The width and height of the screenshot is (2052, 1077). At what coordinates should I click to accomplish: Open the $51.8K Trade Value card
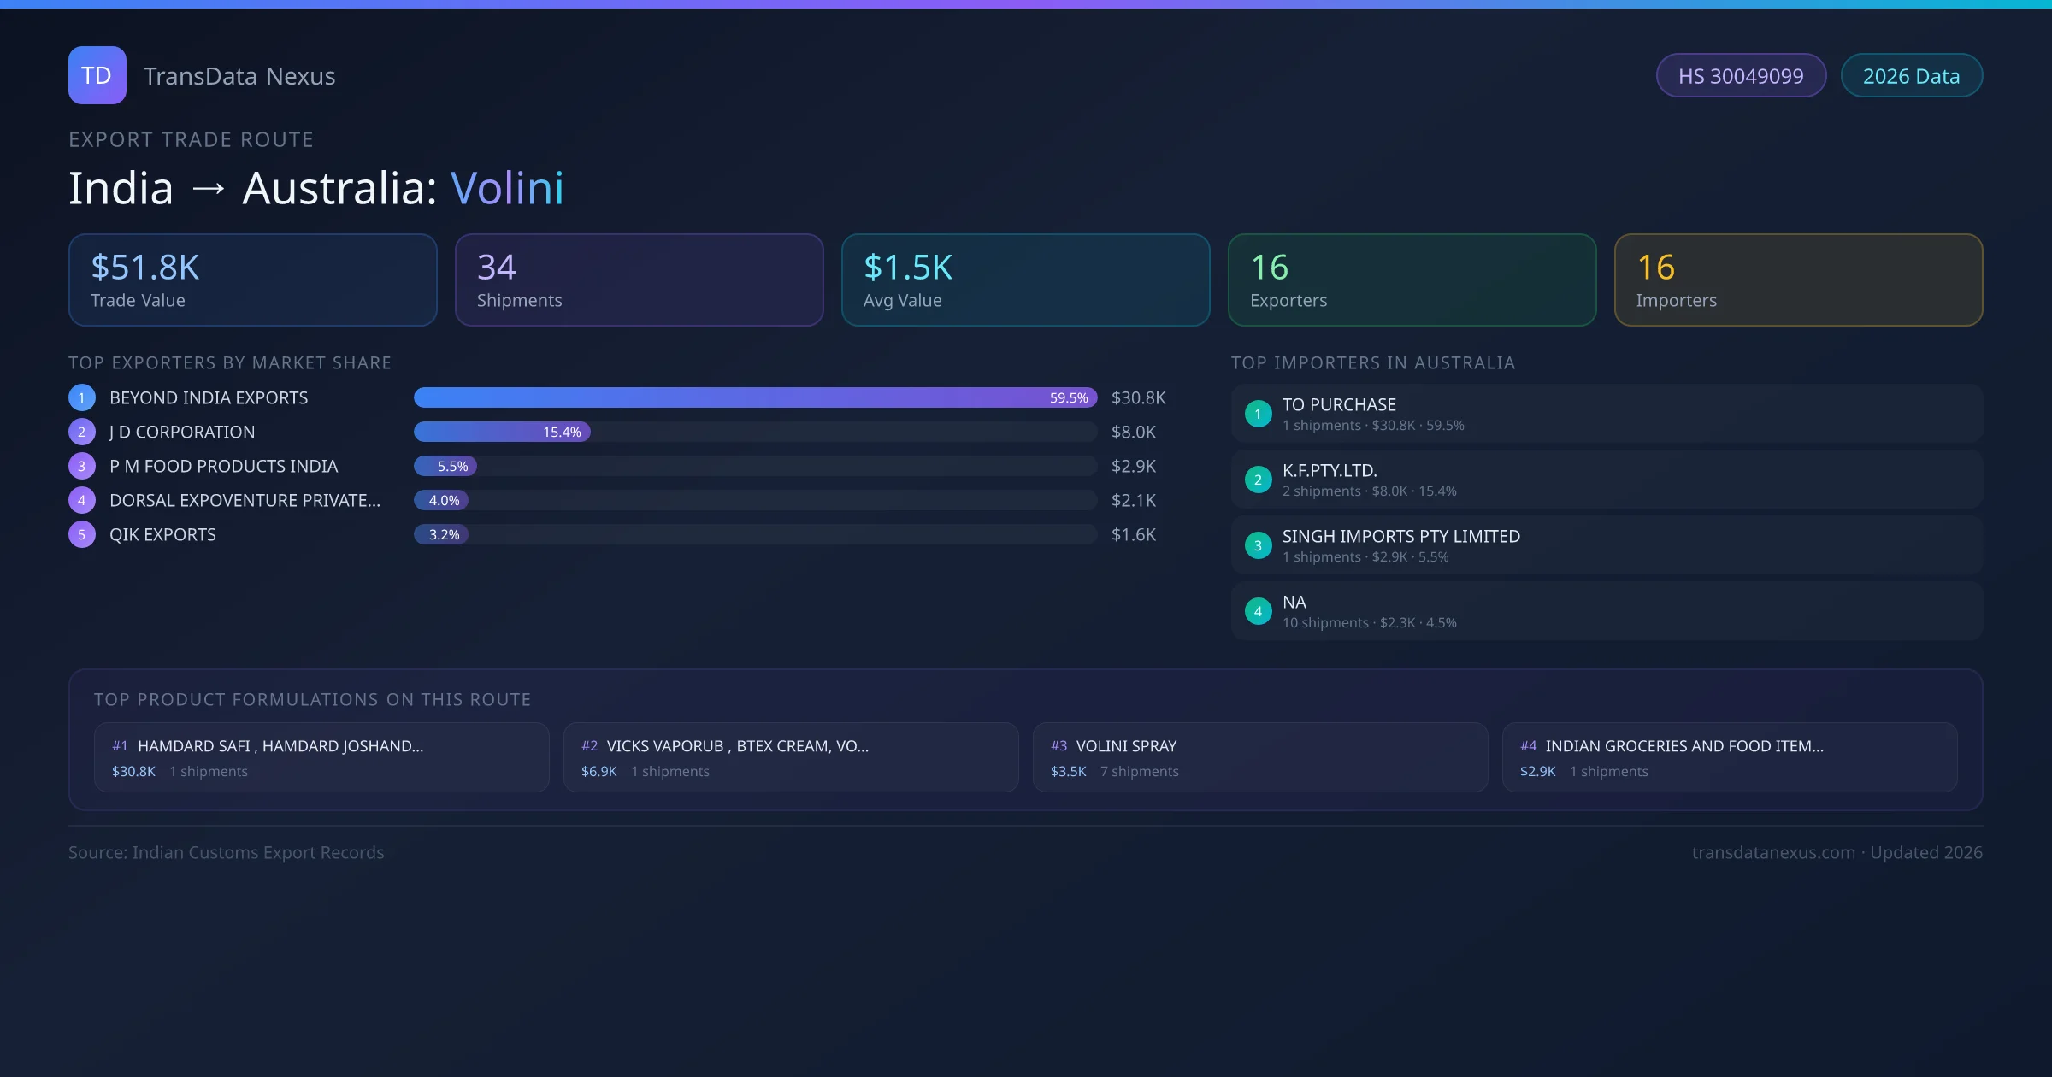coord(252,280)
